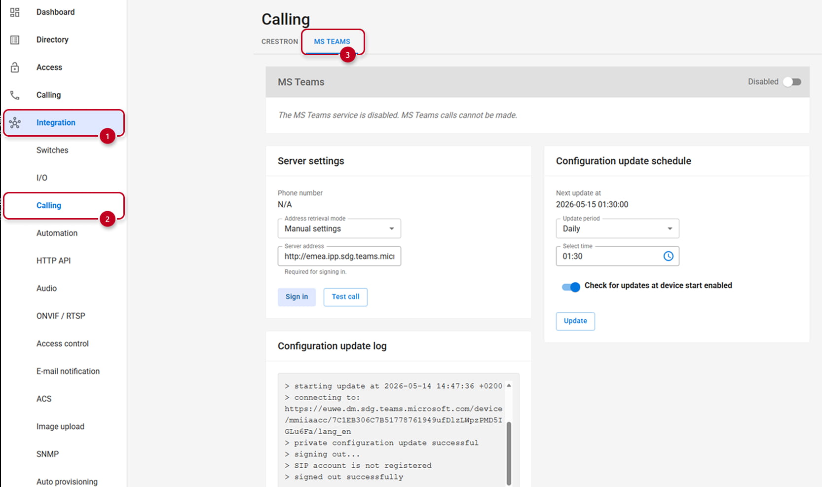The height and width of the screenshot is (487, 822).
Task: Switch to the CRESTRON tab
Action: point(280,41)
